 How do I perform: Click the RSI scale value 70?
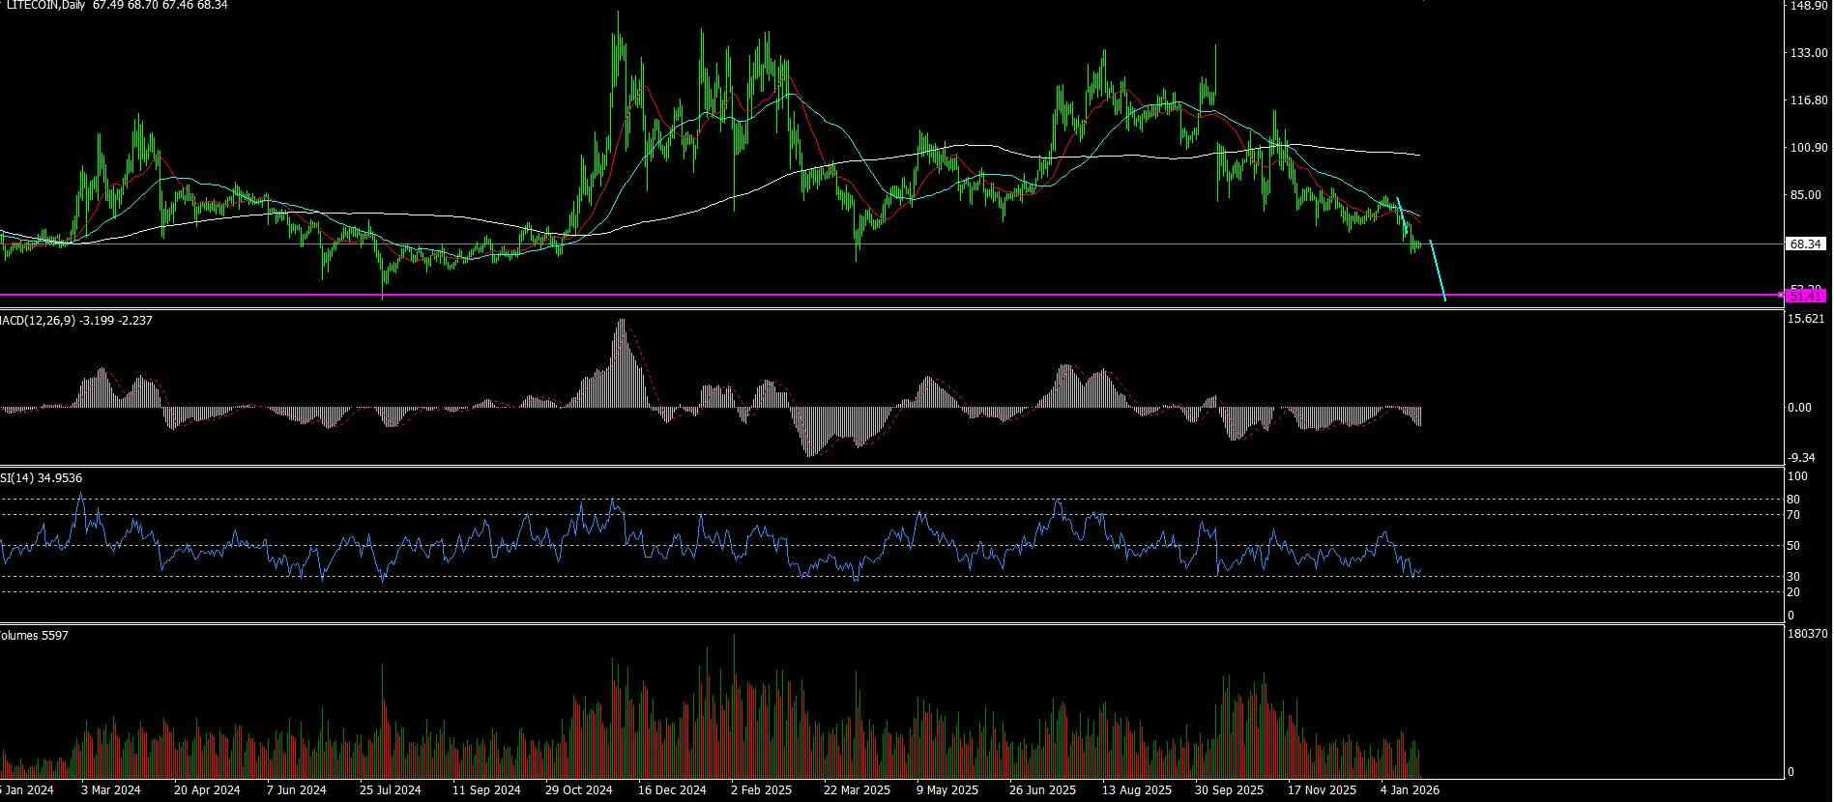click(x=1793, y=515)
